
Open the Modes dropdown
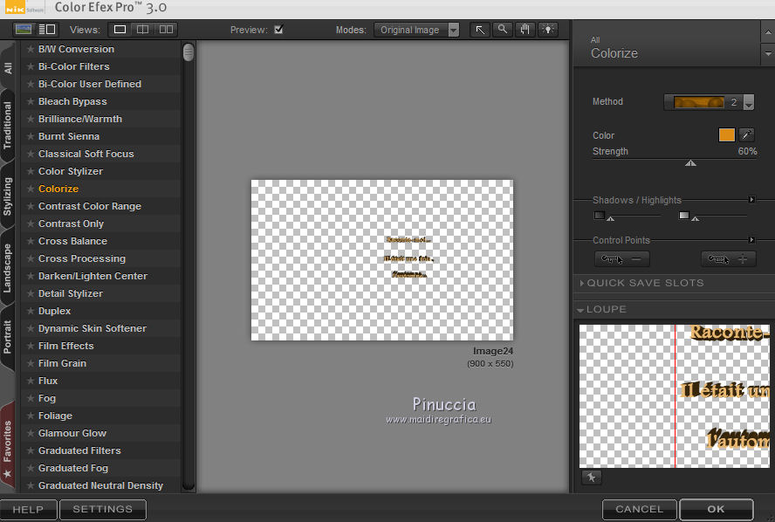pyautogui.click(x=416, y=30)
